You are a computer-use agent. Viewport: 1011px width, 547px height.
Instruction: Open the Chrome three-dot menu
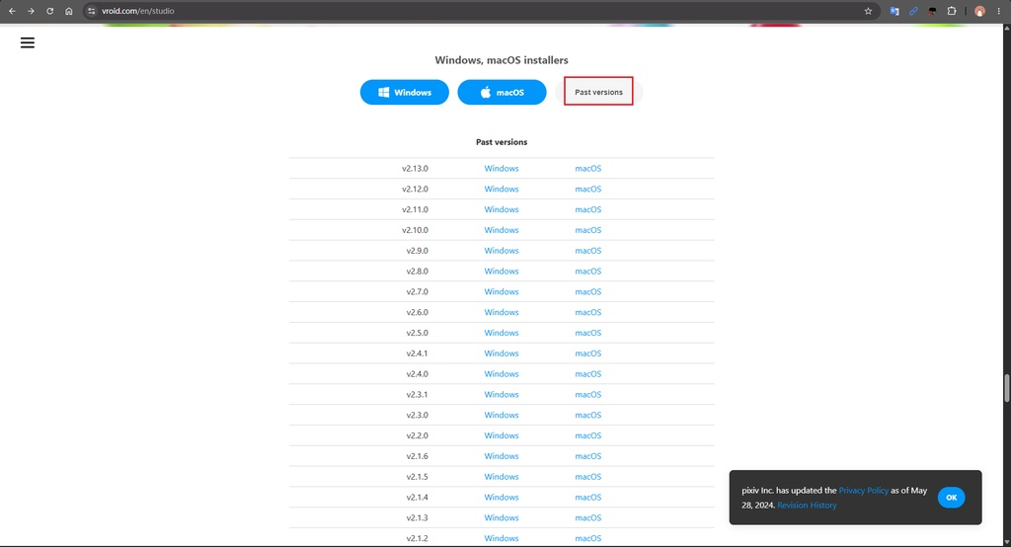pos(999,11)
